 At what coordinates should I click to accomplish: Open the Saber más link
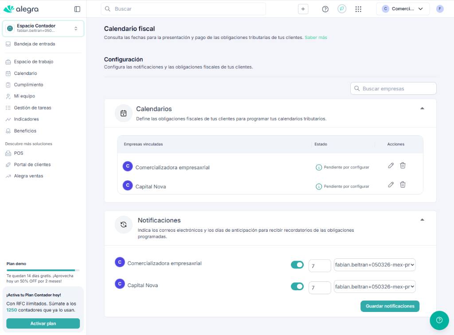tap(316, 38)
